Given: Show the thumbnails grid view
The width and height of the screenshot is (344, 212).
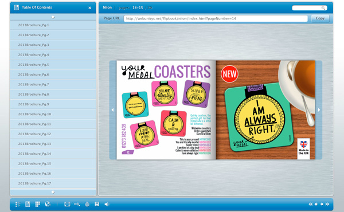Looking at the screenshot, I should click(37, 204).
